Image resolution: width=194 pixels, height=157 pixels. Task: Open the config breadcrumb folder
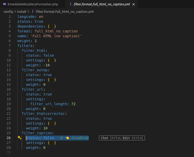[x=8, y=11]
